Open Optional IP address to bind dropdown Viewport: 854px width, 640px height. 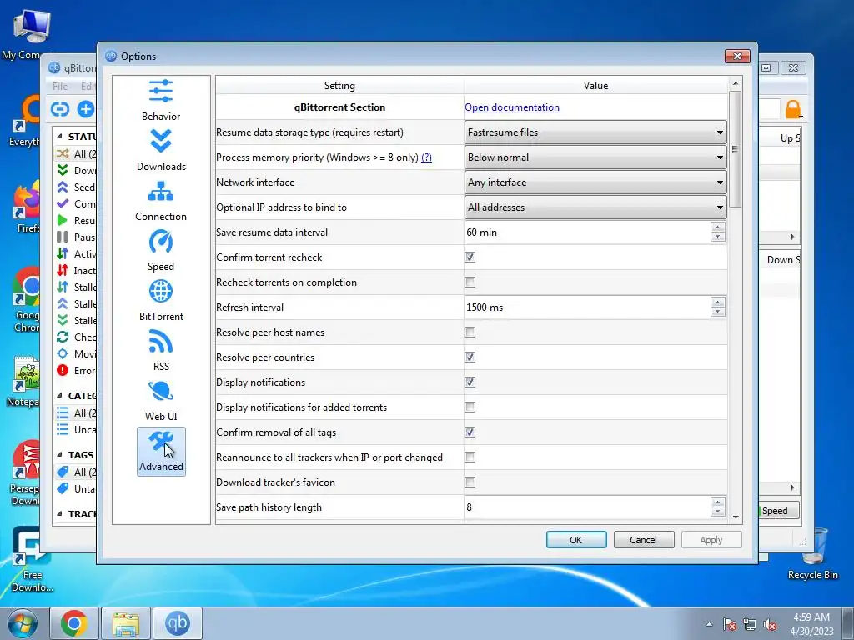[595, 207]
